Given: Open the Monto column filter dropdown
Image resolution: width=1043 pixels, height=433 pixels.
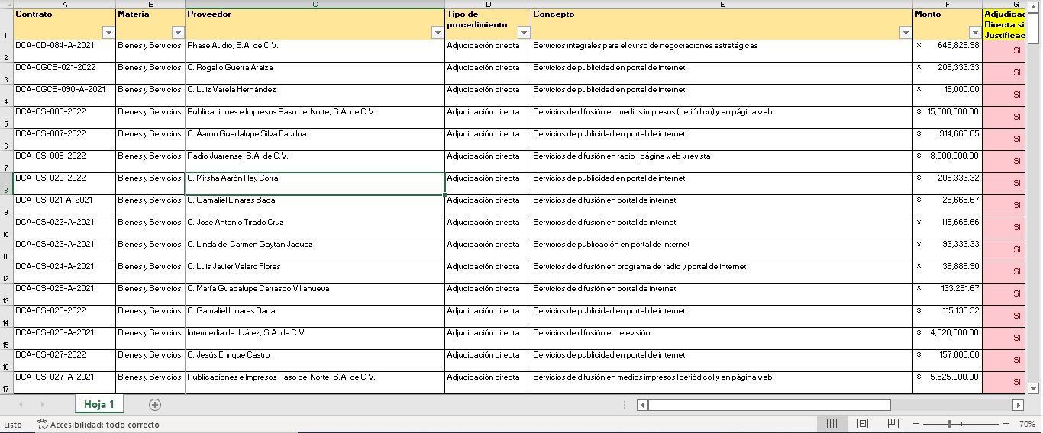Looking at the screenshot, I should pos(975,33).
